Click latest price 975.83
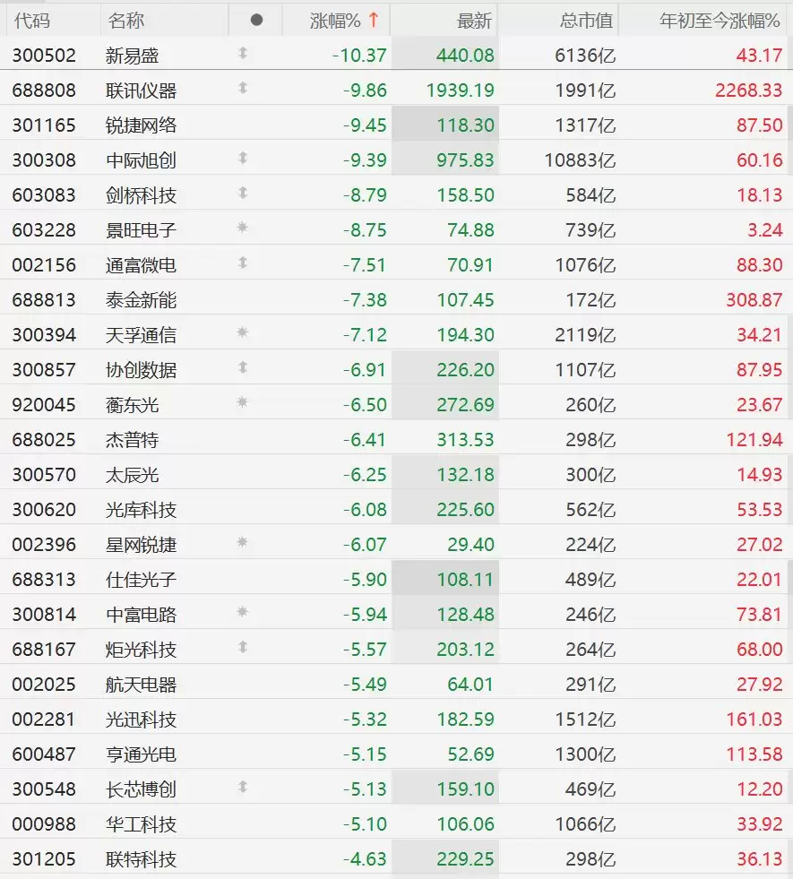 coord(465,160)
